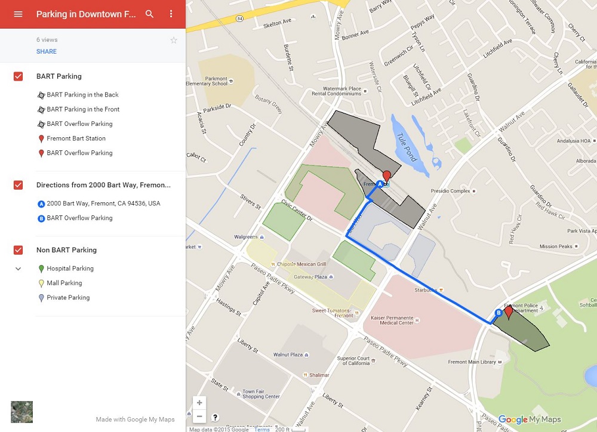
Task: Click Fremont Main Library map label
Action: coord(472,362)
